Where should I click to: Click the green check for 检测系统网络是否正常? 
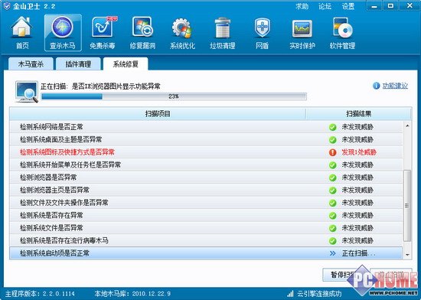[333, 127]
